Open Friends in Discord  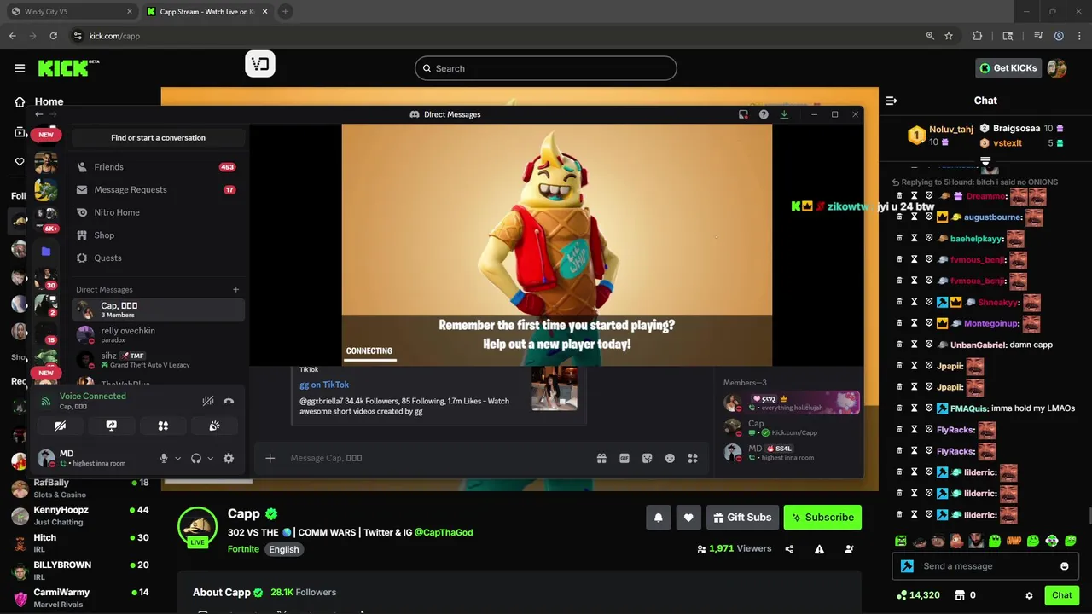coord(158,167)
